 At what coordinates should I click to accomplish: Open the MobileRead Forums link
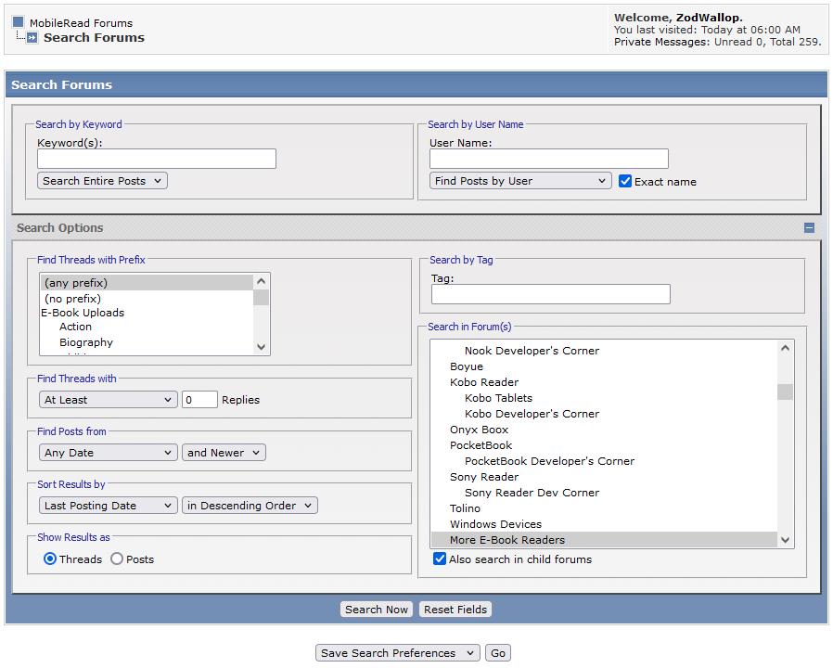tap(81, 23)
